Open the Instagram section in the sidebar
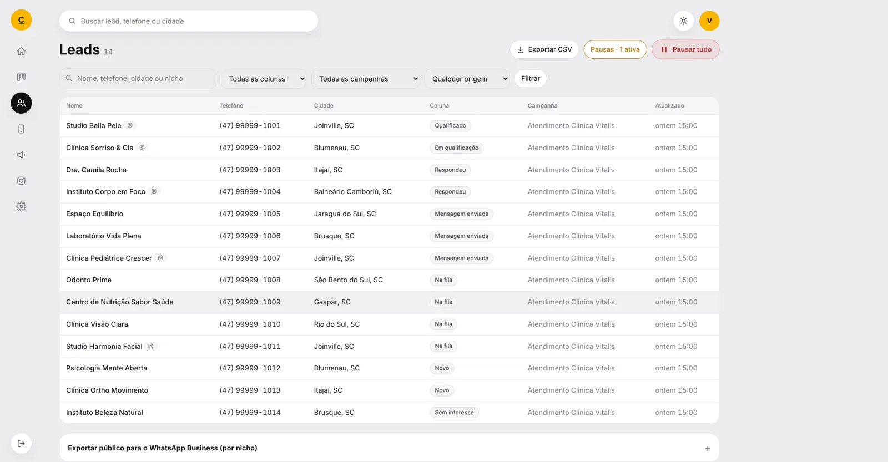This screenshot has width=888, height=462. click(x=21, y=181)
